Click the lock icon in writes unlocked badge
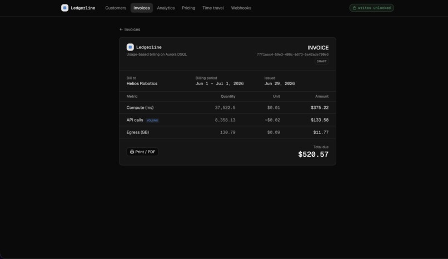 354,8
